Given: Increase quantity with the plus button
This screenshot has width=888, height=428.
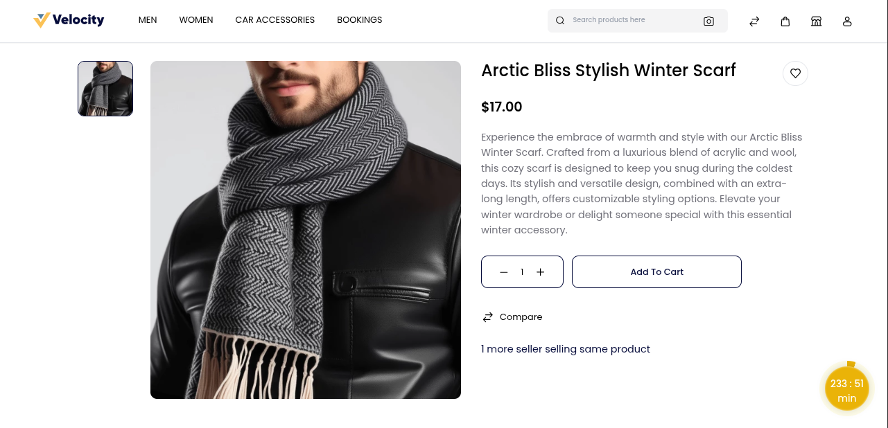Looking at the screenshot, I should (x=541, y=272).
